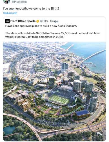The width and height of the screenshot is (109, 142).
Task: Click the pier extending into the harbor
Action: [70, 47]
